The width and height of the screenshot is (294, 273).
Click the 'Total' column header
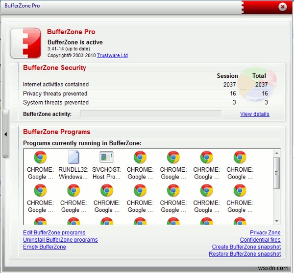point(259,76)
